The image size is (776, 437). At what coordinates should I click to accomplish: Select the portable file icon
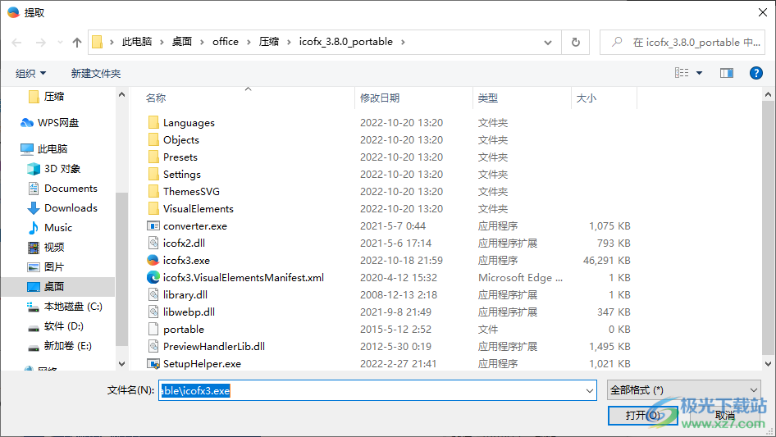153,329
